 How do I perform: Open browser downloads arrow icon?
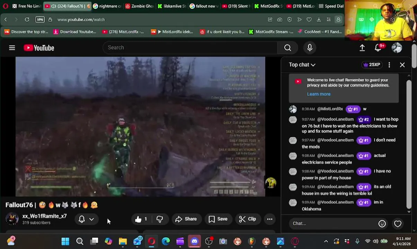(319, 20)
